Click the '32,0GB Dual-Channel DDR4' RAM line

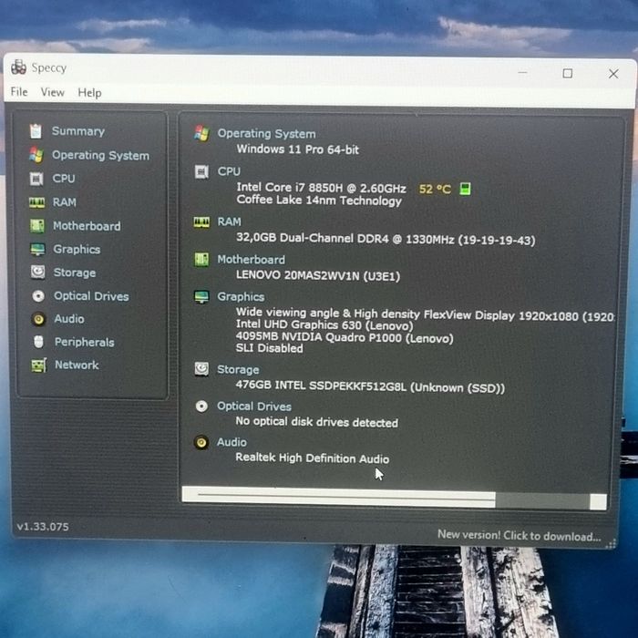(x=386, y=239)
